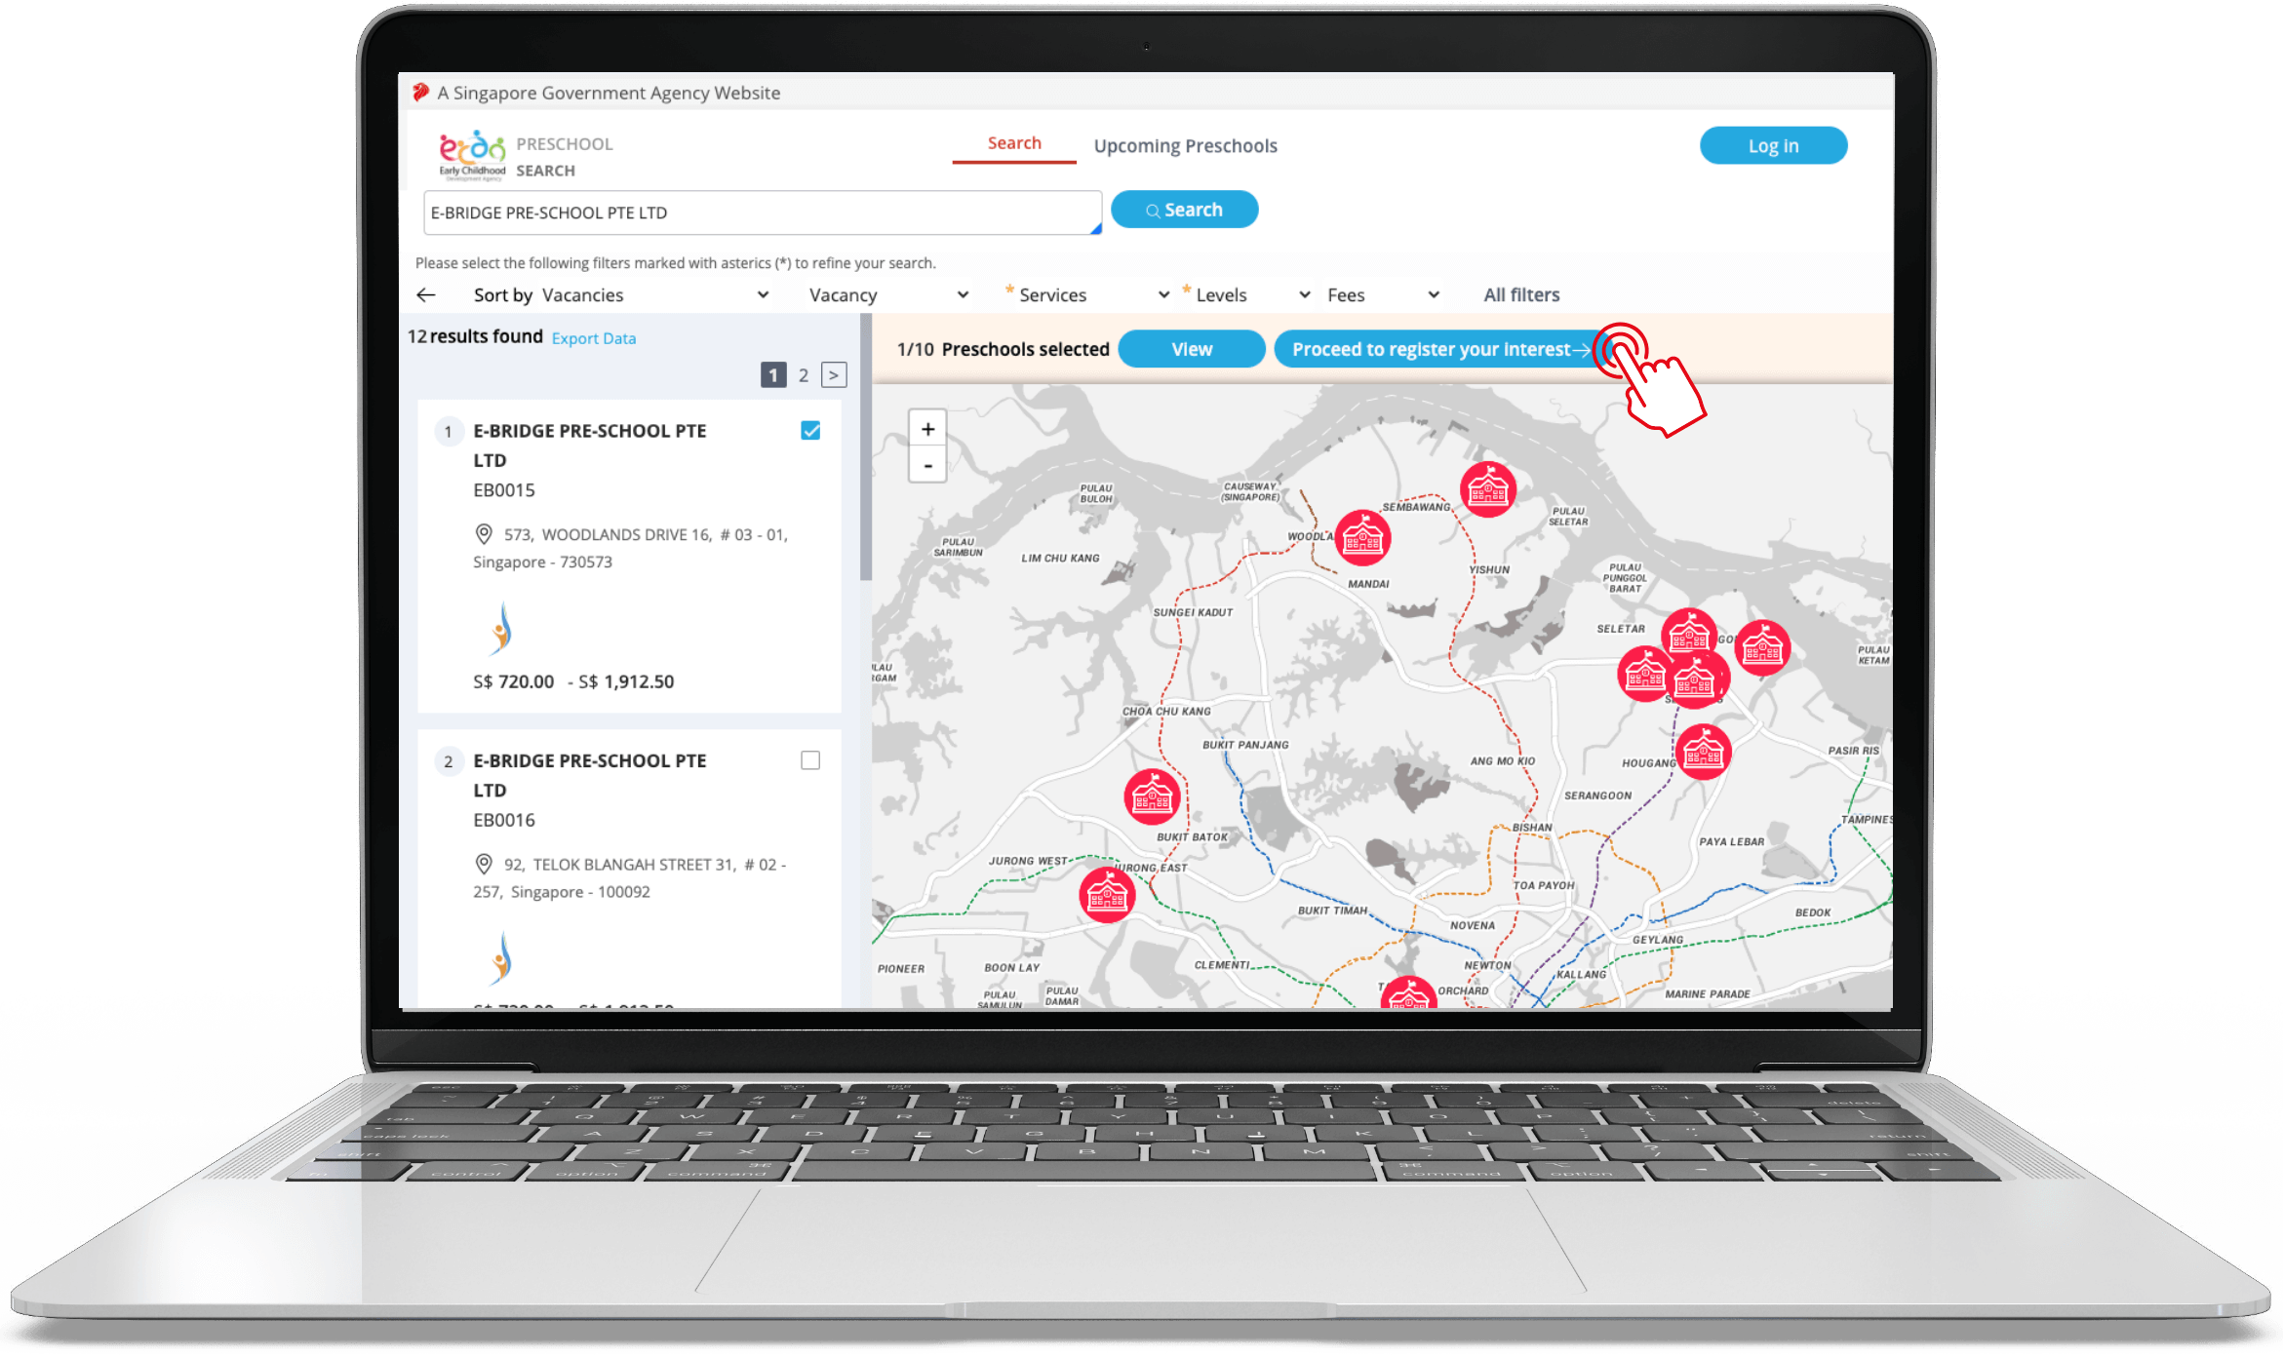This screenshot has height=1358, width=2283.
Task: Expand the Fees filter dropdown
Action: (1383, 294)
